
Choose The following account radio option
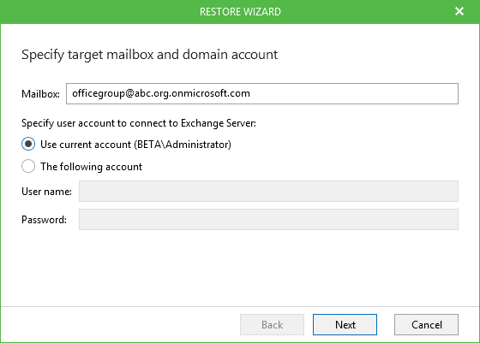[x=28, y=166]
